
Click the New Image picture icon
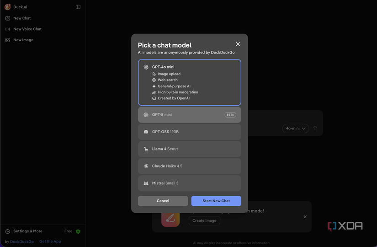pyautogui.click(x=8, y=40)
